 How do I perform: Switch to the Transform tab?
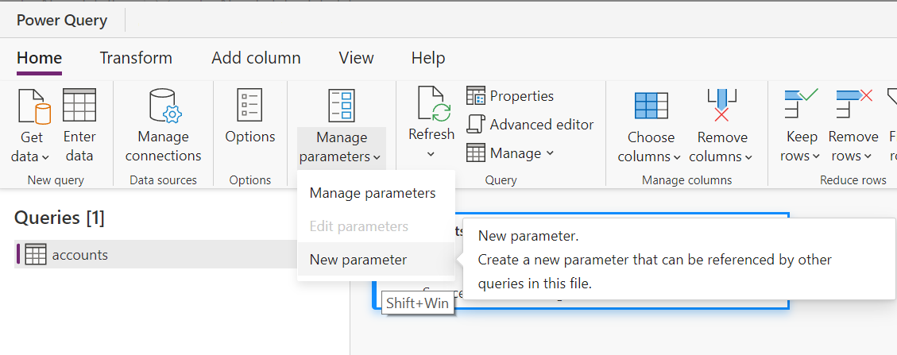136,58
